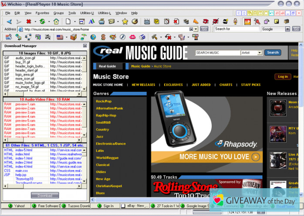Click the US flag toolbar icon

60,37
